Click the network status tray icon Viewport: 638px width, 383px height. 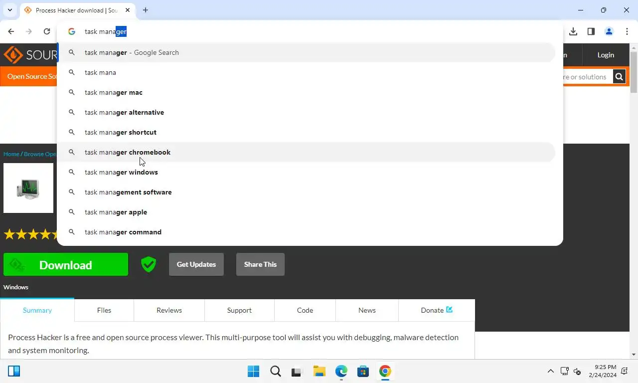(x=564, y=371)
